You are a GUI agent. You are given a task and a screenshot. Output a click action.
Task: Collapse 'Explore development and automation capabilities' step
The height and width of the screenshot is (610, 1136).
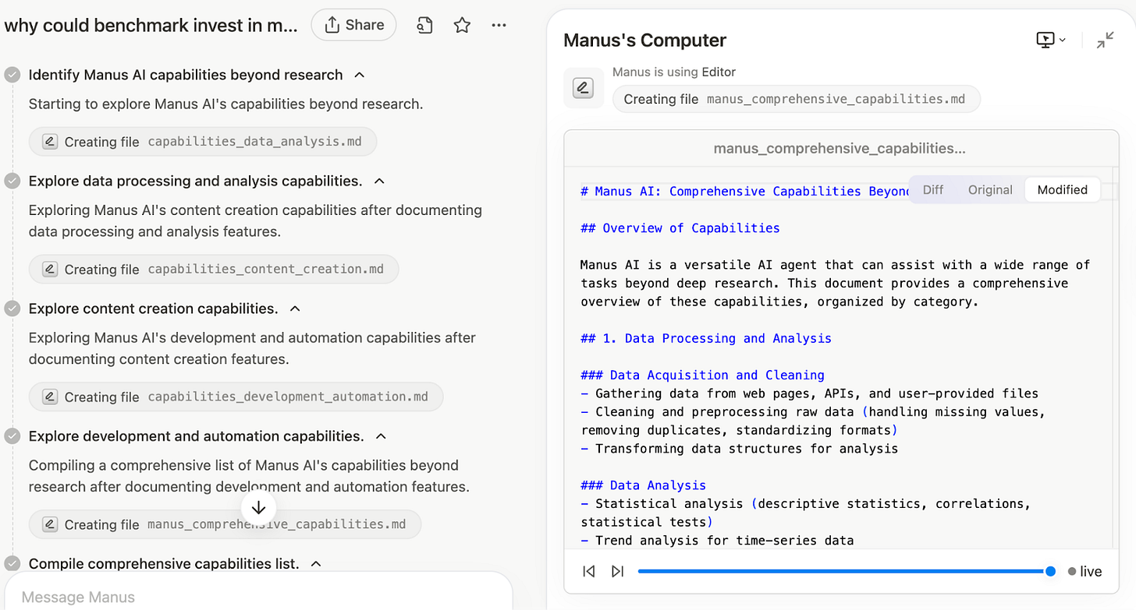click(x=381, y=436)
